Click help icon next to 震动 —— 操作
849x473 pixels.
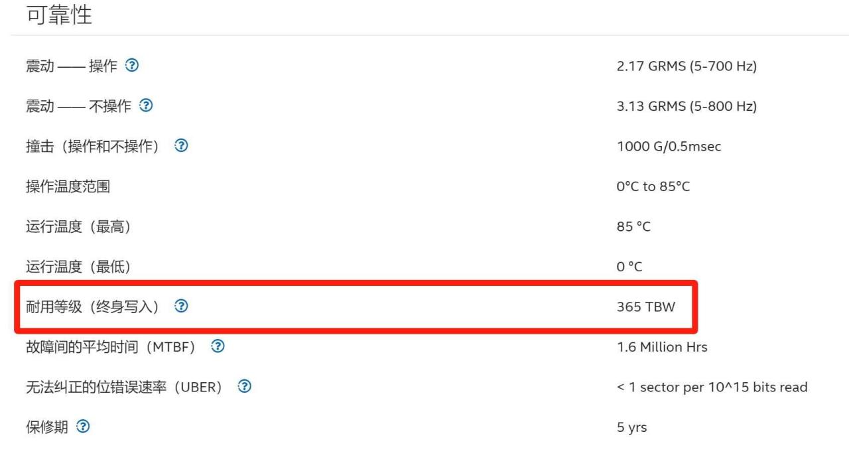133,66
